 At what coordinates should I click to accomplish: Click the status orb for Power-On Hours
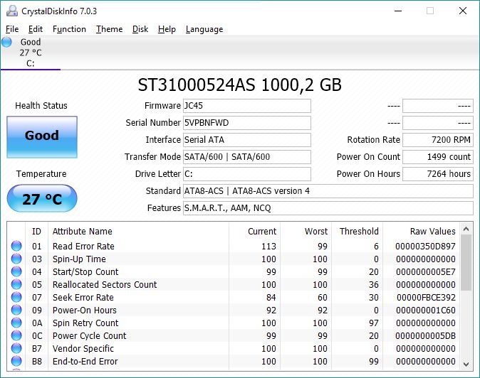tap(16, 310)
